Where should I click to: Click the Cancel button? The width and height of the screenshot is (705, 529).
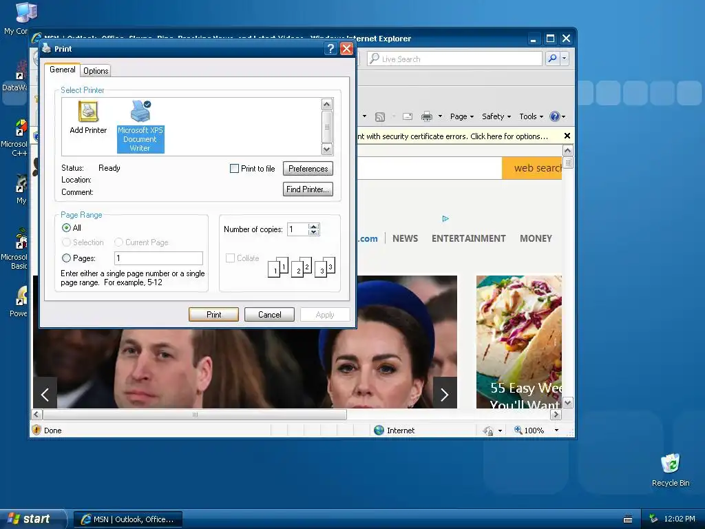[269, 314]
